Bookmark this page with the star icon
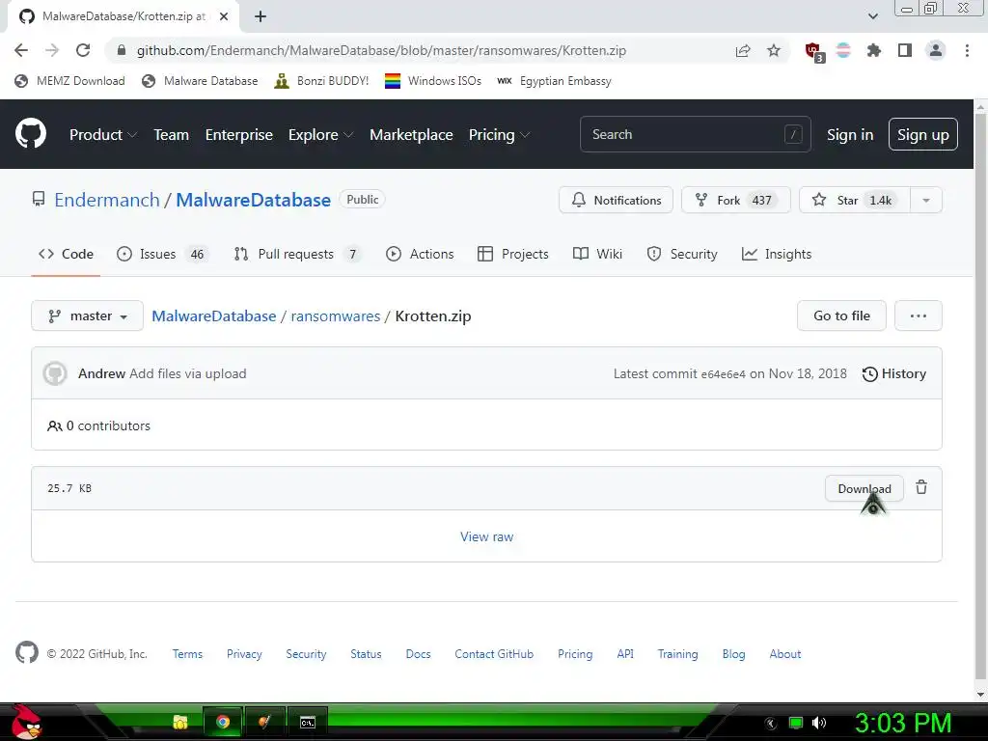The width and height of the screenshot is (988, 741). click(774, 50)
